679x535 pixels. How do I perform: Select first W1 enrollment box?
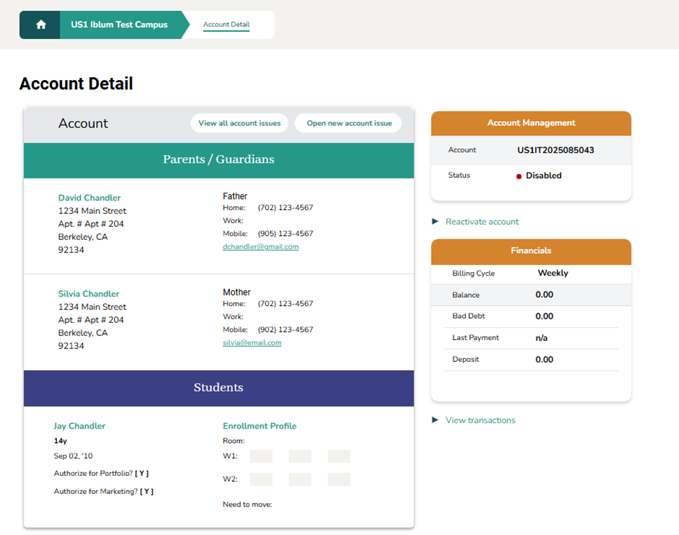[260, 456]
